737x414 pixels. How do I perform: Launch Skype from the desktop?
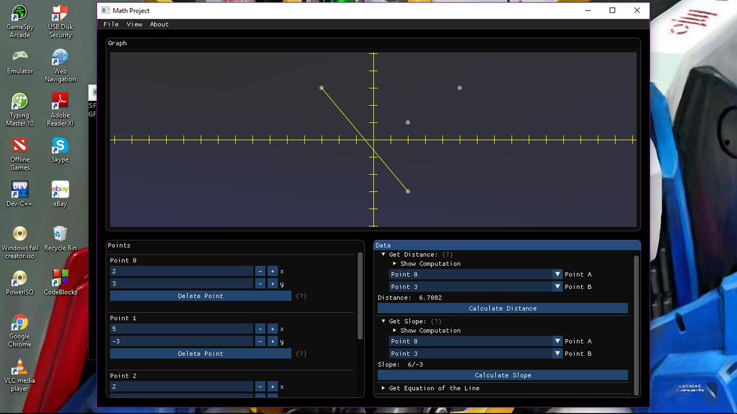pos(60,150)
